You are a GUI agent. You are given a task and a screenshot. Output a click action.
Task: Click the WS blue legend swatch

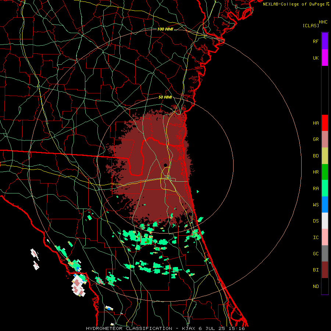[325, 204]
